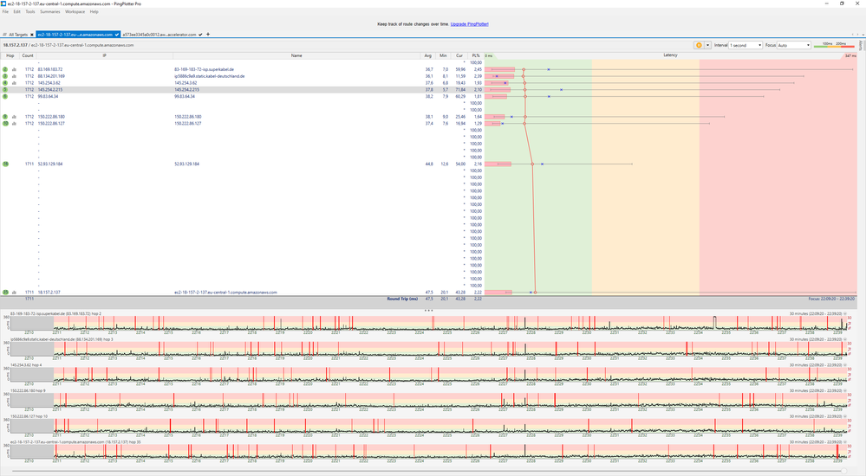The height and width of the screenshot is (476, 866).
Task: Toggle timeline graph for hop 2 (83.169.183.72)
Action: click(x=14, y=69)
